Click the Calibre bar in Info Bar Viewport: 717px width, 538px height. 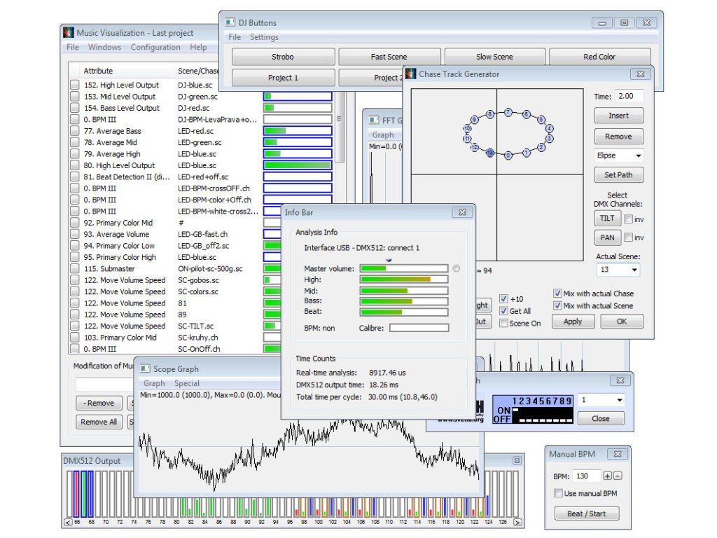tap(419, 328)
